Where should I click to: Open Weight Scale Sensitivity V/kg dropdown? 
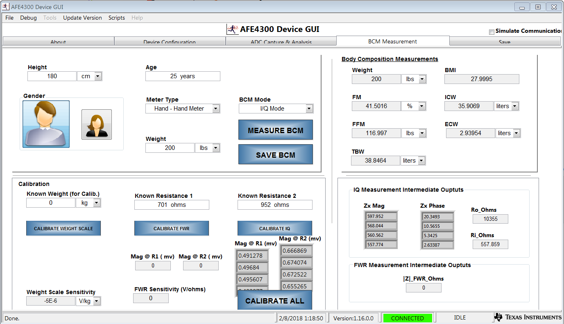pos(97,301)
